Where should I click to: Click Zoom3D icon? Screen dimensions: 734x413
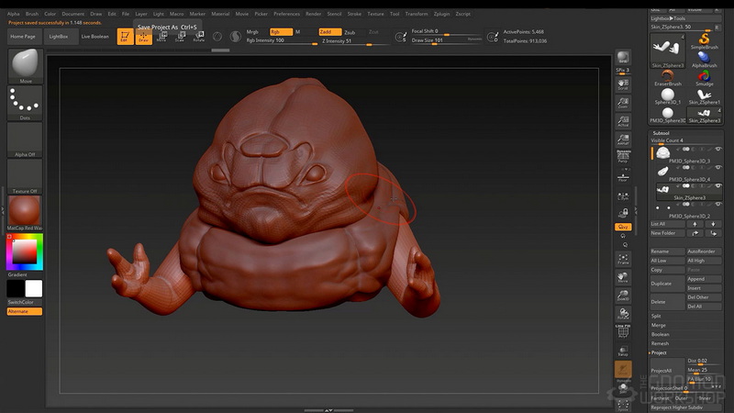623,296
